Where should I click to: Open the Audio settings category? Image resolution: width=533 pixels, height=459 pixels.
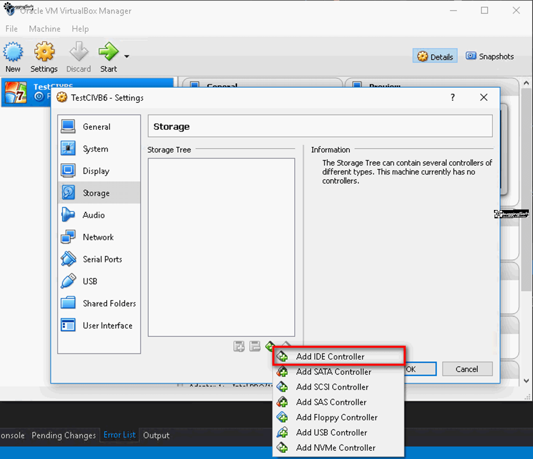pyautogui.click(x=99, y=215)
